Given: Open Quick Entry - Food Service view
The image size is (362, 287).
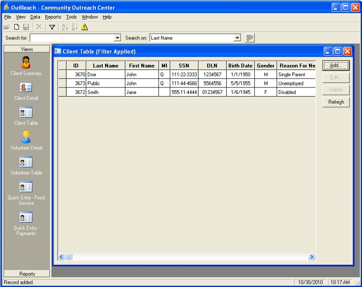Looking at the screenshot, I should click(x=26, y=193).
